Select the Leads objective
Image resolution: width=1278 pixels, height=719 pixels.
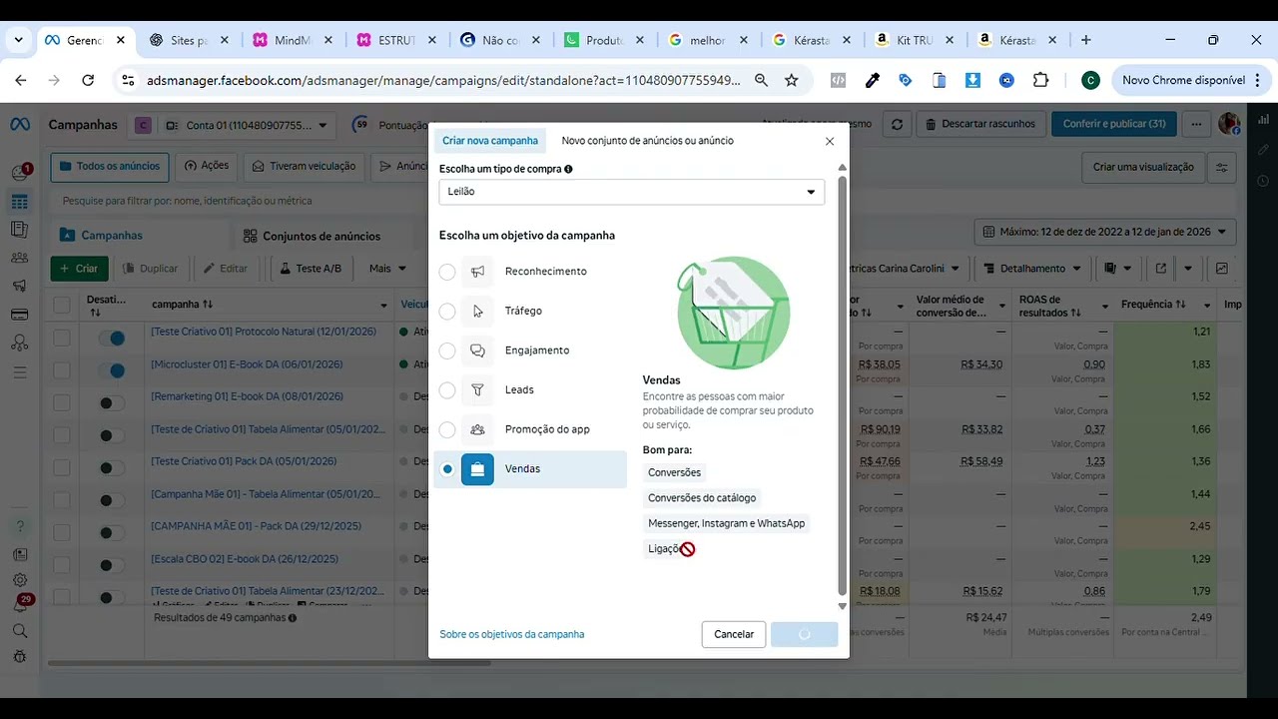pos(447,390)
